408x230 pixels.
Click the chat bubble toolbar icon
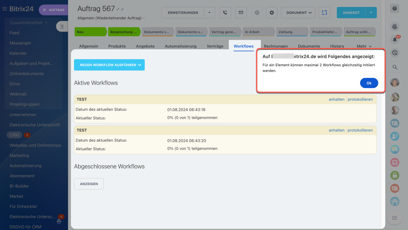click(x=257, y=13)
